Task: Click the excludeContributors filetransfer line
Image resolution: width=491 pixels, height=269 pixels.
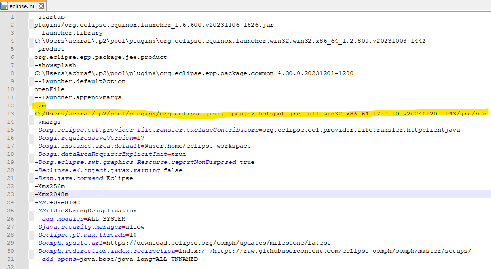Action: pyautogui.click(x=247, y=130)
